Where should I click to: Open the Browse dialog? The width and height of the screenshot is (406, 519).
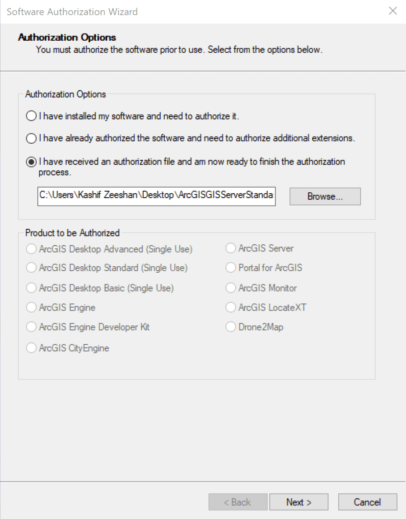point(325,196)
